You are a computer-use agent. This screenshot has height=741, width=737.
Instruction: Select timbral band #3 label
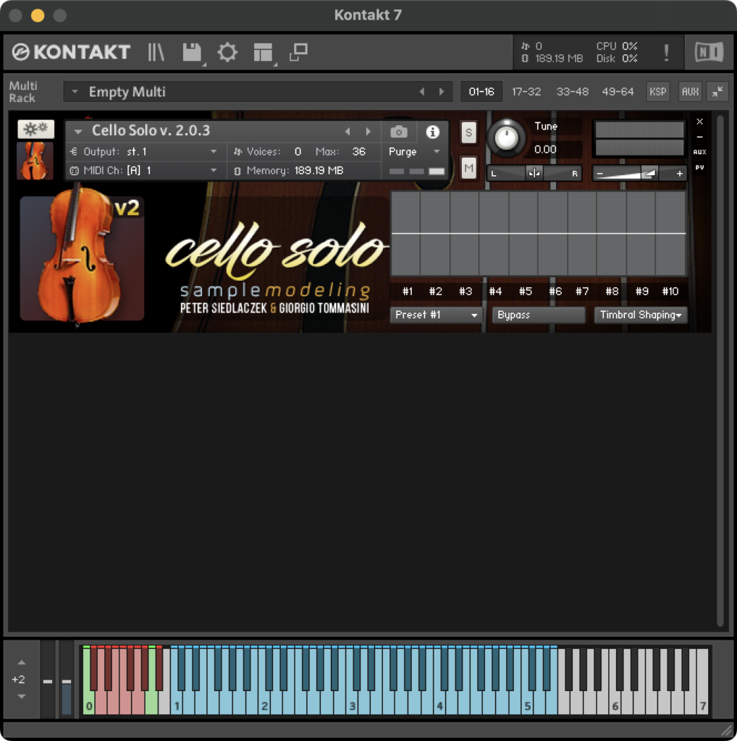click(466, 291)
